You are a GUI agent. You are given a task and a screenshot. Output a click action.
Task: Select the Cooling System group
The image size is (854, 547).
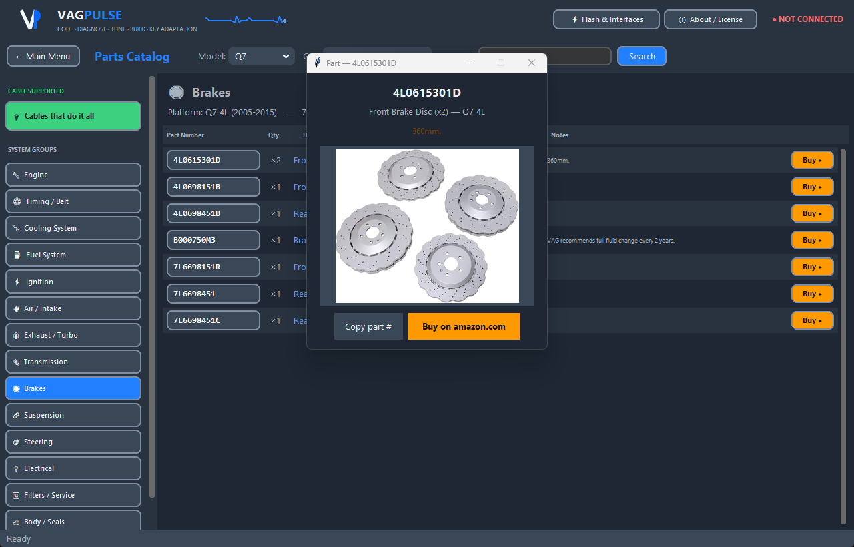click(x=73, y=228)
